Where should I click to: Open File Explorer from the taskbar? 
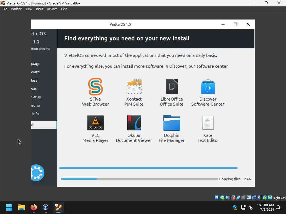coord(21,207)
